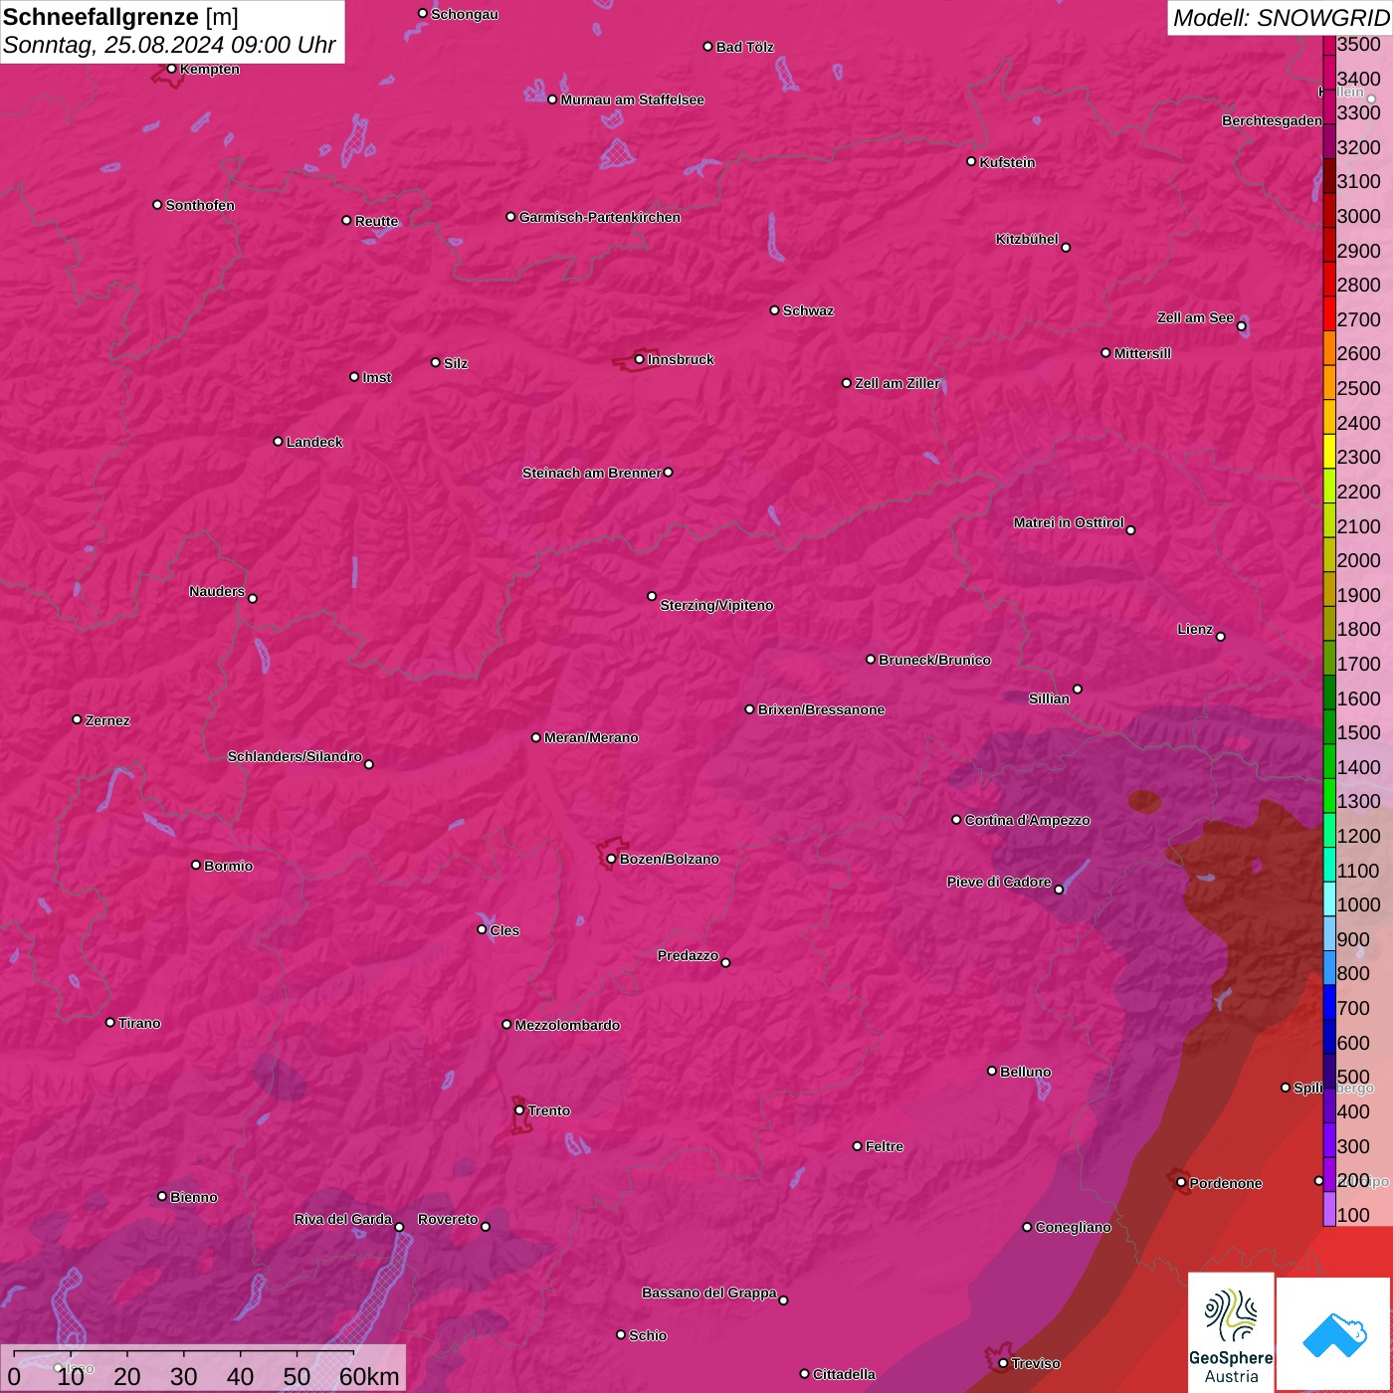The image size is (1393, 1393).
Task: Click the 700 blue legend swatch
Action: coord(1329,1002)
